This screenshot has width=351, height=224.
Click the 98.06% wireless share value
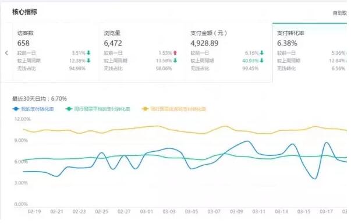click(x=164, y=68)
